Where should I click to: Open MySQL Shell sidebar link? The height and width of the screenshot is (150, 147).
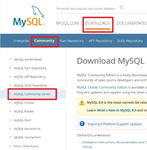(23, 120)
